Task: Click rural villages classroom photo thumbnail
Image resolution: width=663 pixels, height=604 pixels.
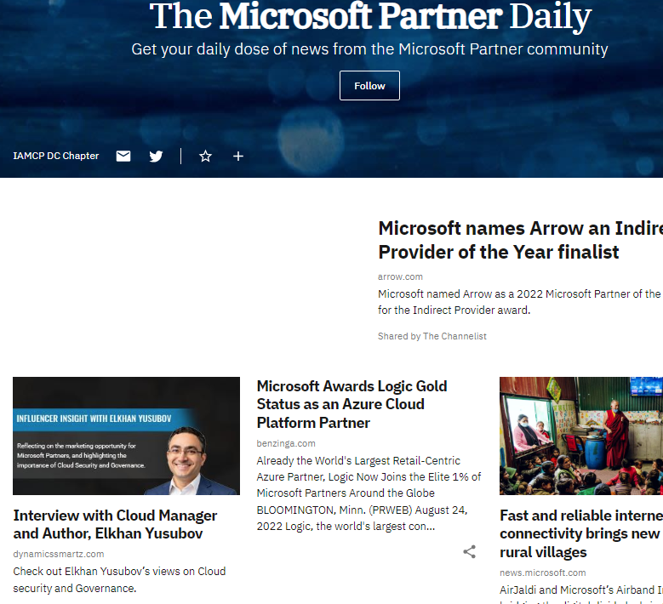Action: tap(580, 436)
